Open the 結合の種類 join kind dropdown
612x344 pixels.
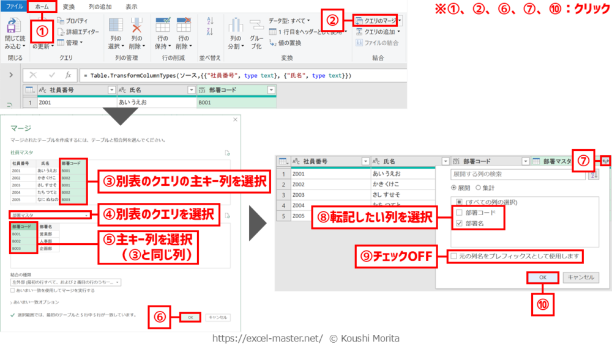click(65, 282)
